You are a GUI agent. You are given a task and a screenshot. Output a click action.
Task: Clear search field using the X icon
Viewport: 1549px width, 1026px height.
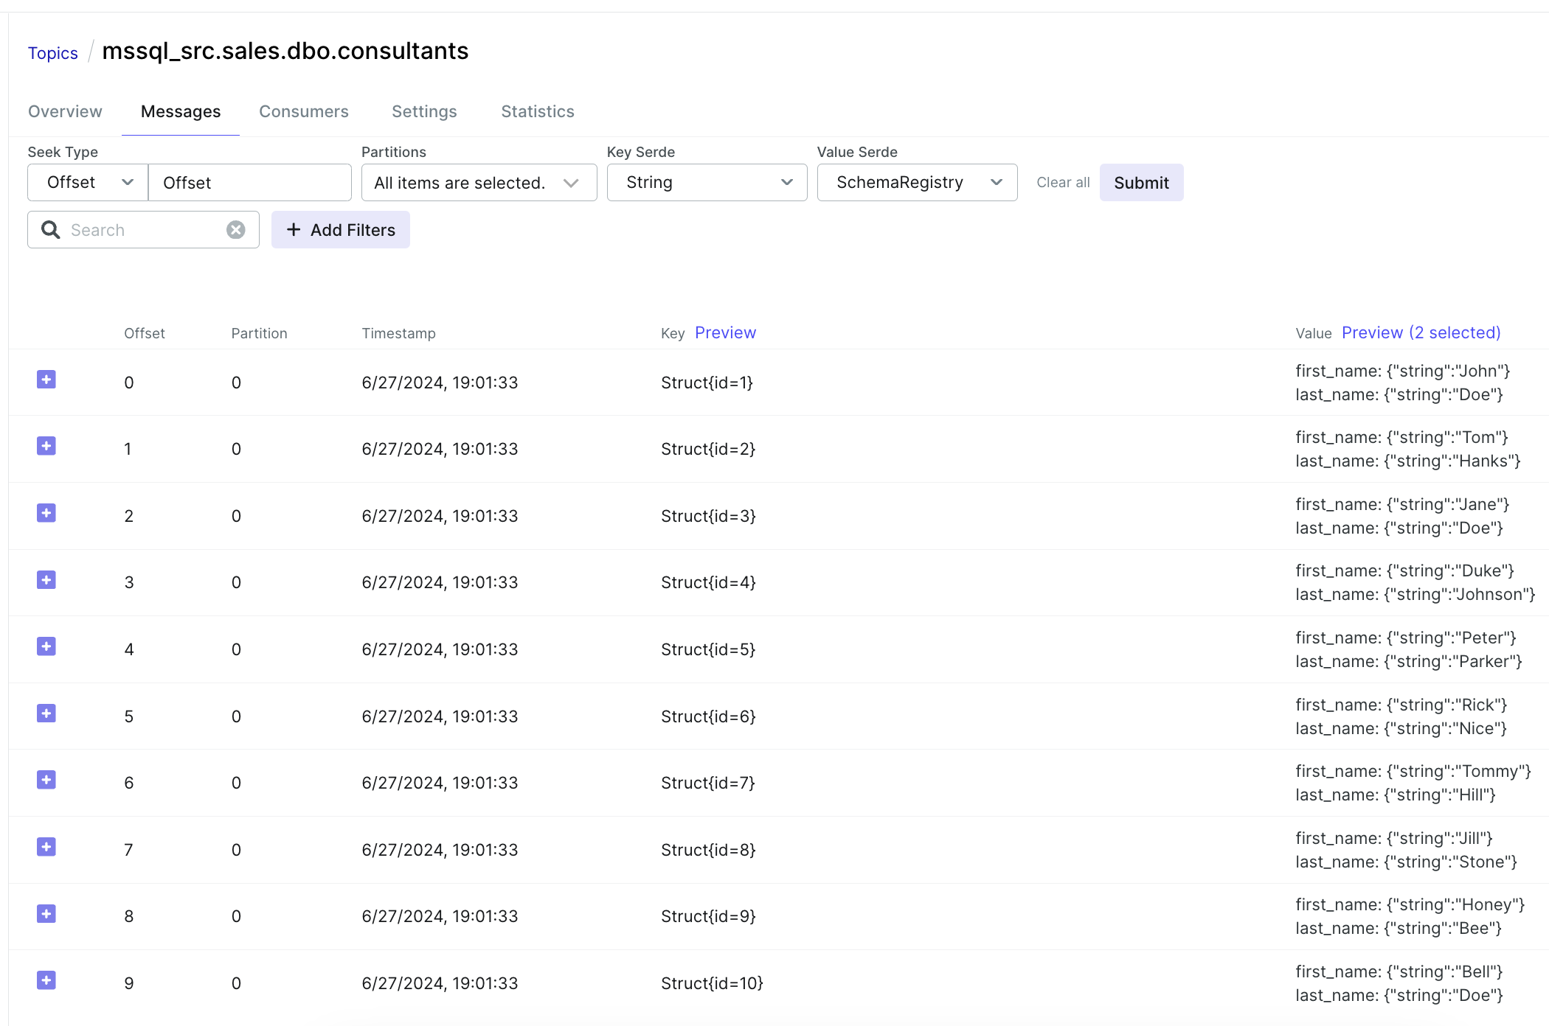pyautogui.click(x=236, y=230)
